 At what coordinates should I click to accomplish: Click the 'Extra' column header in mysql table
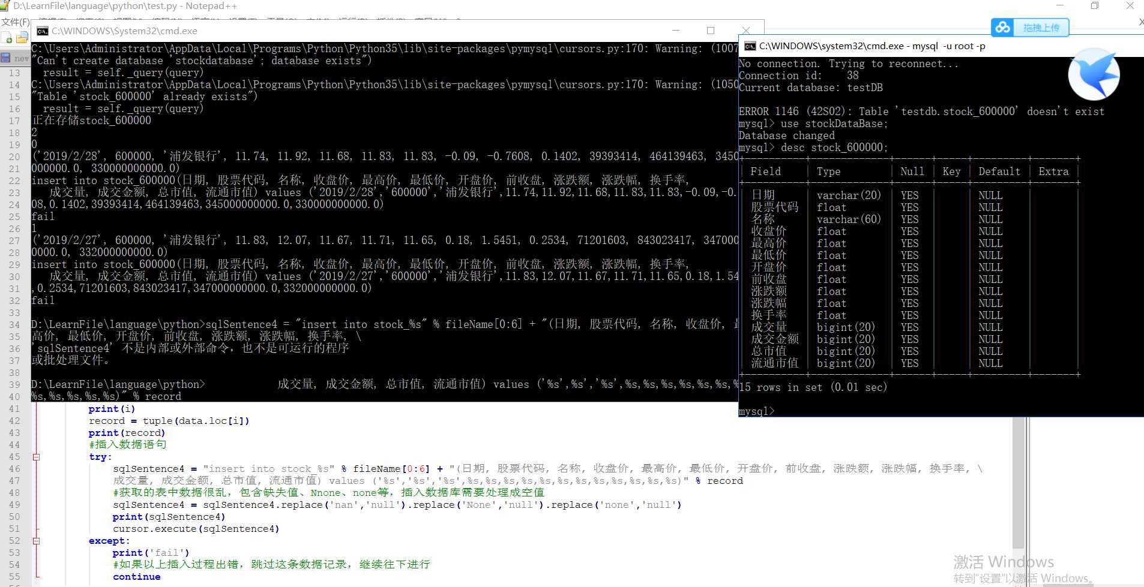(1053, 171)
